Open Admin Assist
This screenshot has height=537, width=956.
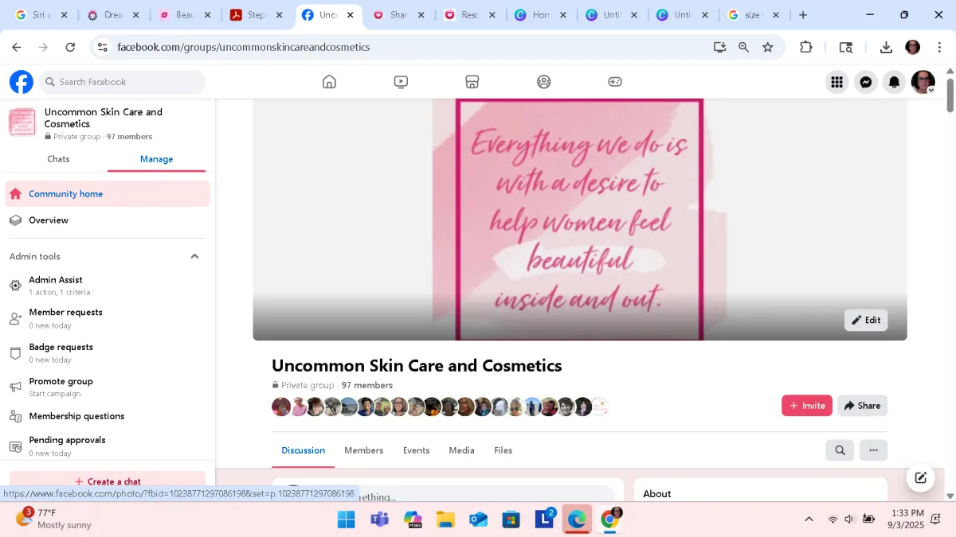[x=108, y=286]
